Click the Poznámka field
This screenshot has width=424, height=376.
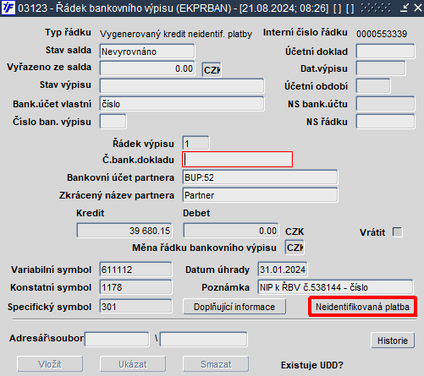pos(335,287)
